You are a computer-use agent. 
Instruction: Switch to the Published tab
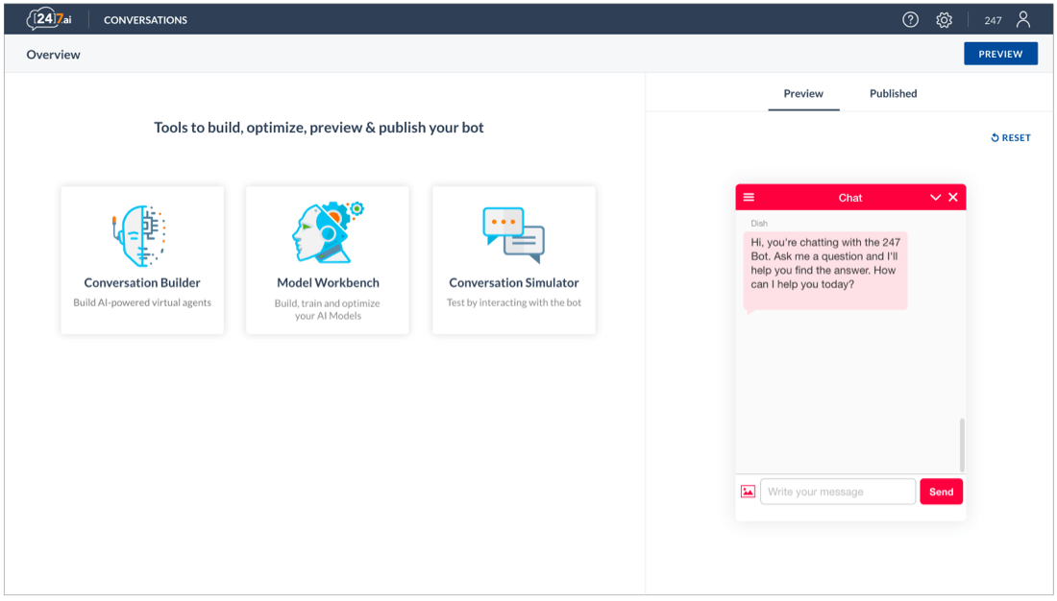[893, 94]
